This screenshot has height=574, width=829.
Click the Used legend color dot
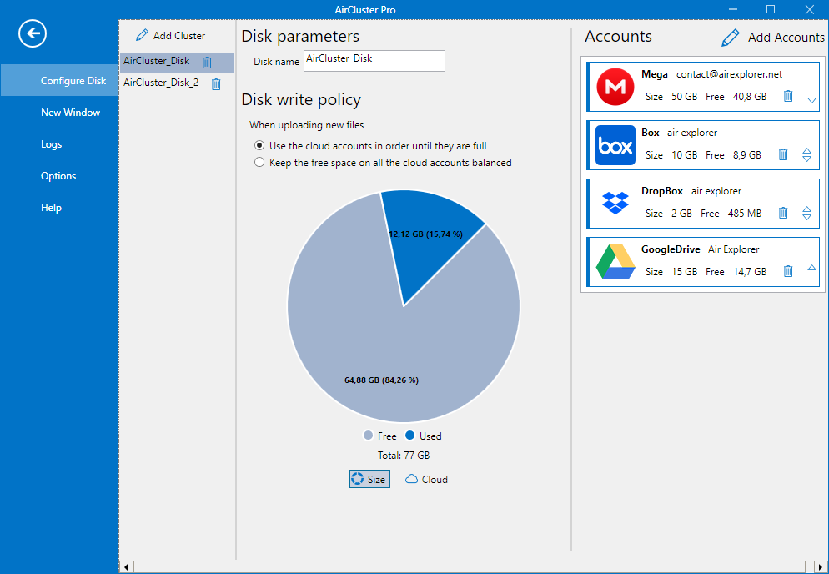(x=409, y=436)
